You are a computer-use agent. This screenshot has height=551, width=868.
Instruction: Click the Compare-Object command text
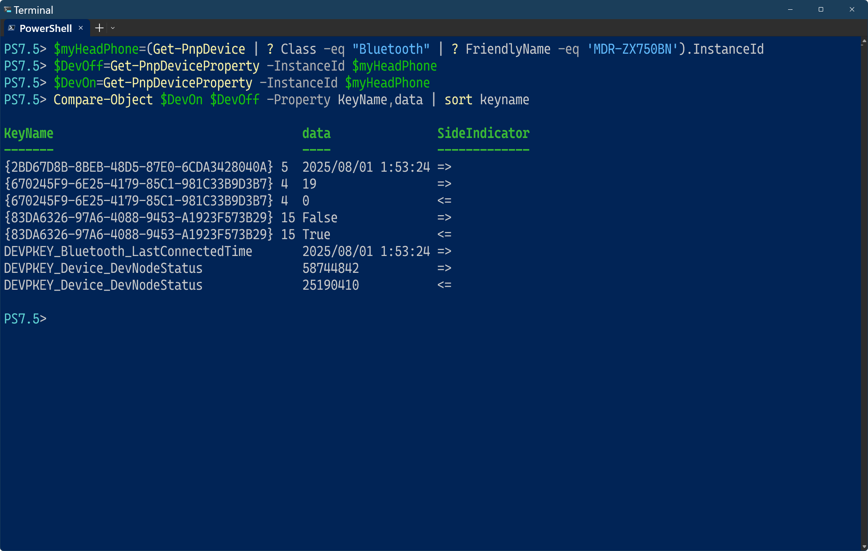click(x=103, y=100)
